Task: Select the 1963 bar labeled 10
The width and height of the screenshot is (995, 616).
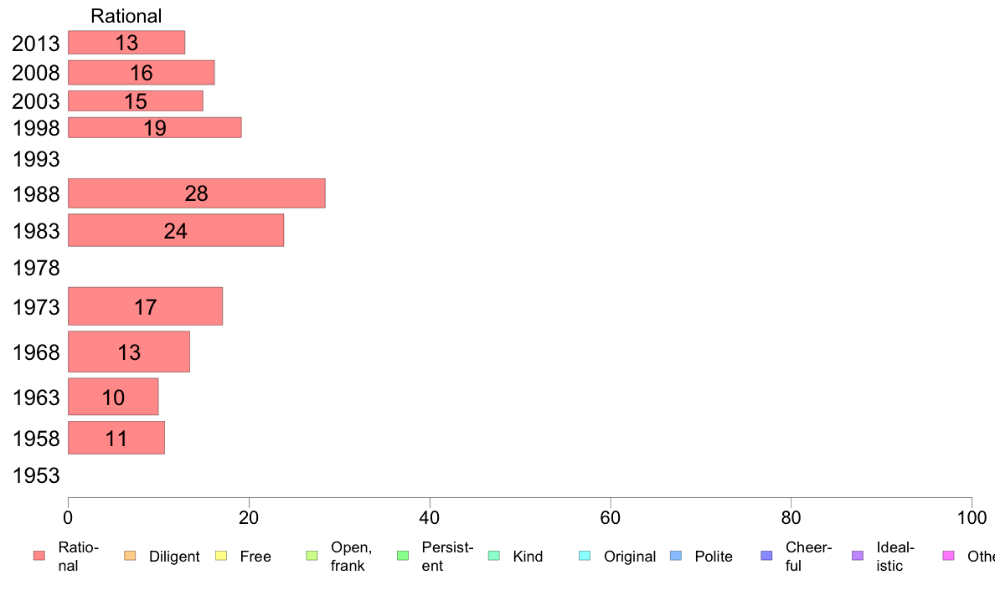Action: (113, 397)
